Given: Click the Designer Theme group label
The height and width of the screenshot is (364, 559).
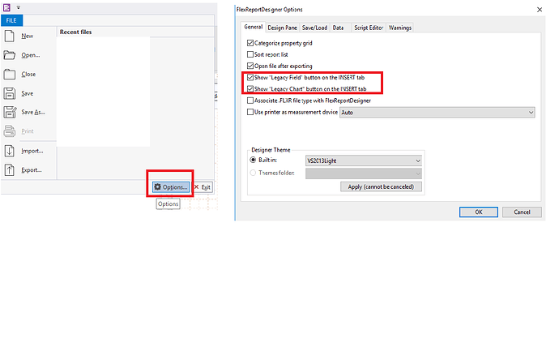Looking at the screenshot, I should coord(271,150).
